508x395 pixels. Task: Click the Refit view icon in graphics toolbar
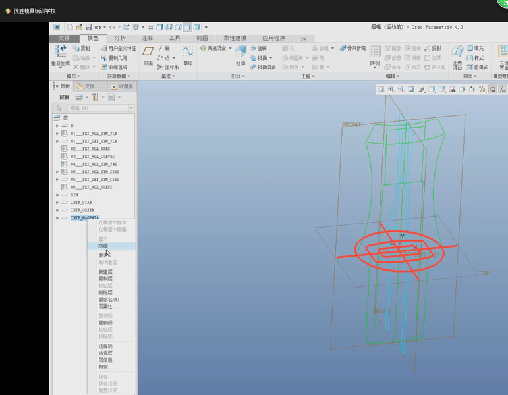pos(381,89)
